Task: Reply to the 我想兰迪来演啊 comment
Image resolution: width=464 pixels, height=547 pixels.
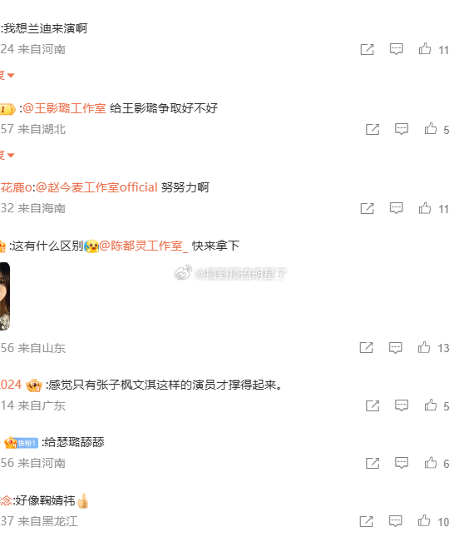Action: [396, 49]
